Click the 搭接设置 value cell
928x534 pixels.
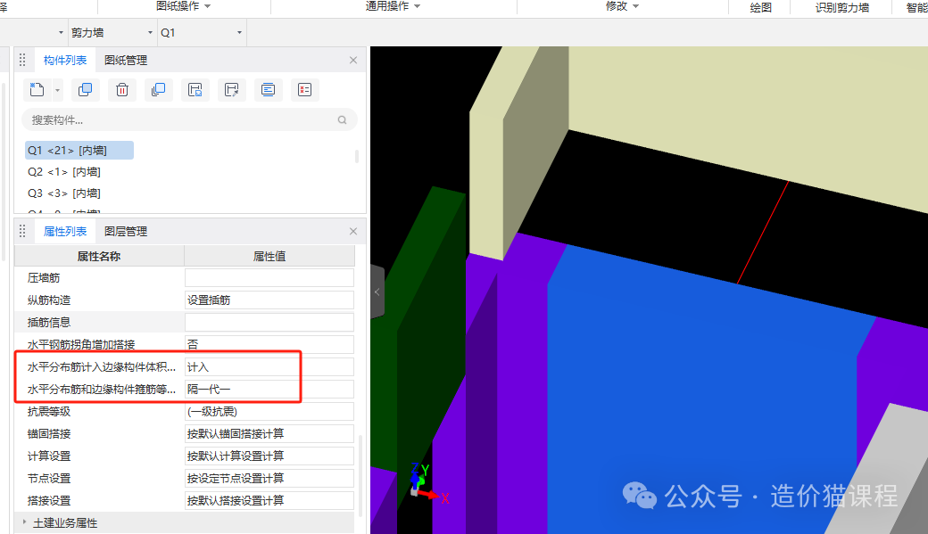click(269, 500)
